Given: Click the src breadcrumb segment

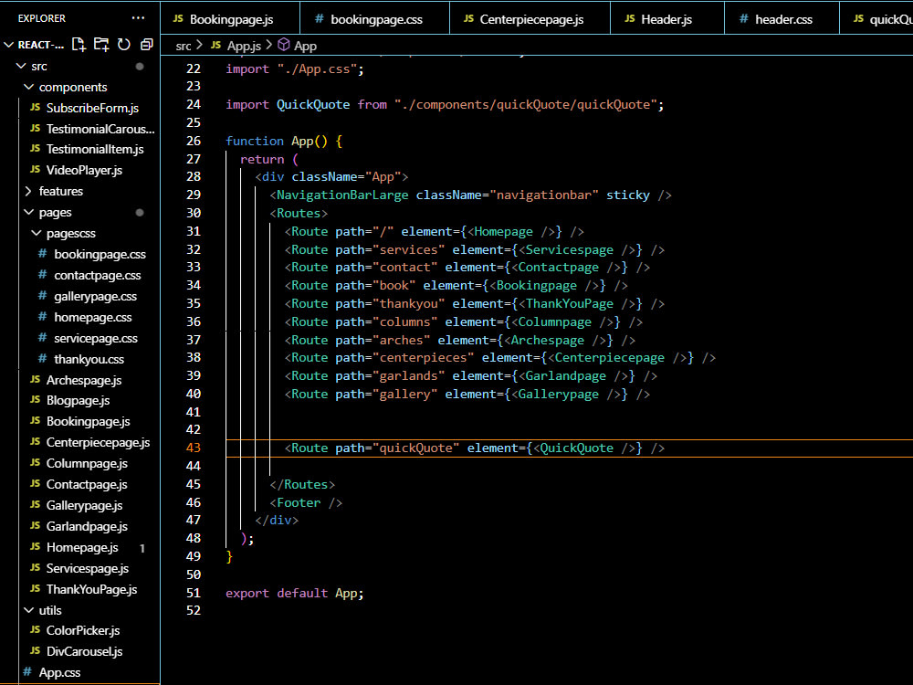Looking at the screenshot, I should click(184, 45).
